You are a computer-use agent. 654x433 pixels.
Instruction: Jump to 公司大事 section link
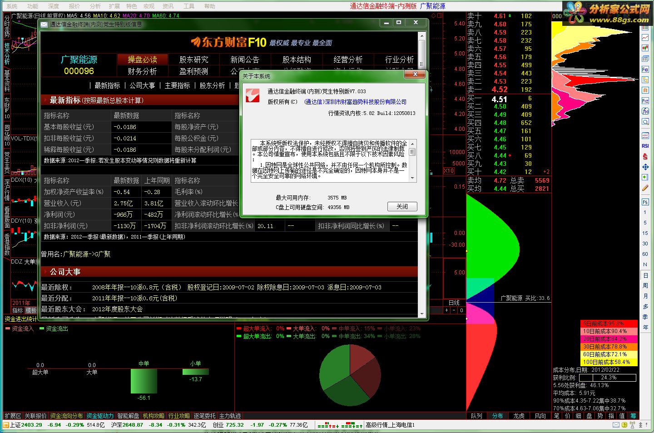click(142, 85)
